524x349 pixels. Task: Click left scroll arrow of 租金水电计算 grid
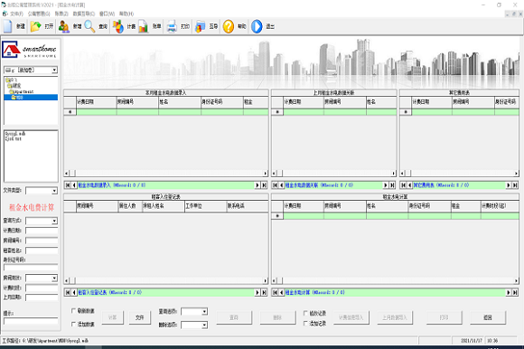click(274, 281)
